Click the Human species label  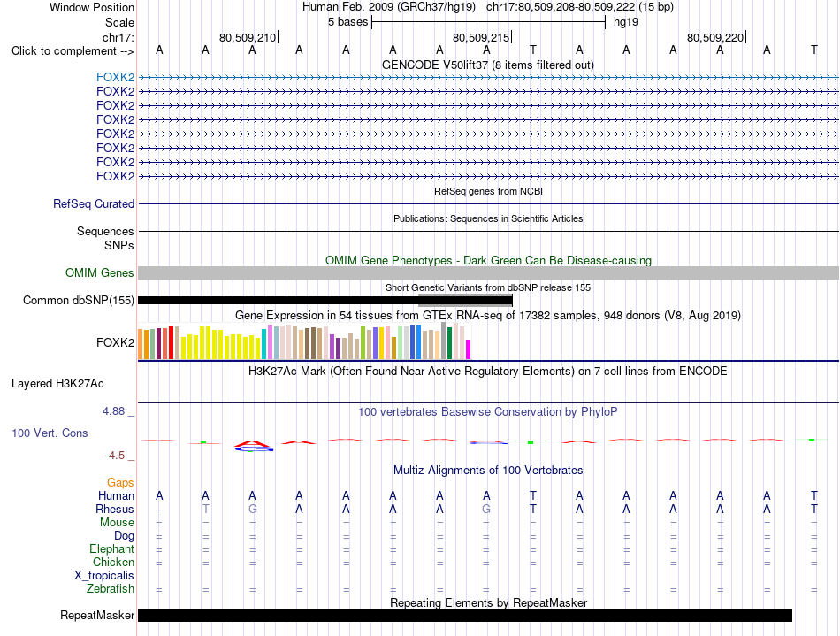point(116,495)
